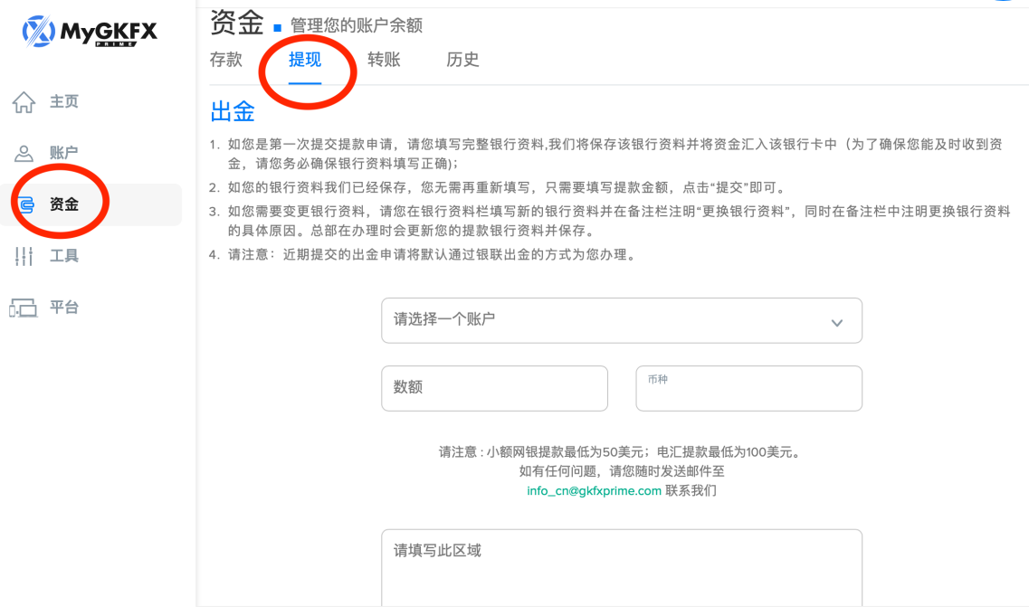Open the 存款 deposit tab
The height and width of the screenshot is (607, 1029).
tap(226, 61)
